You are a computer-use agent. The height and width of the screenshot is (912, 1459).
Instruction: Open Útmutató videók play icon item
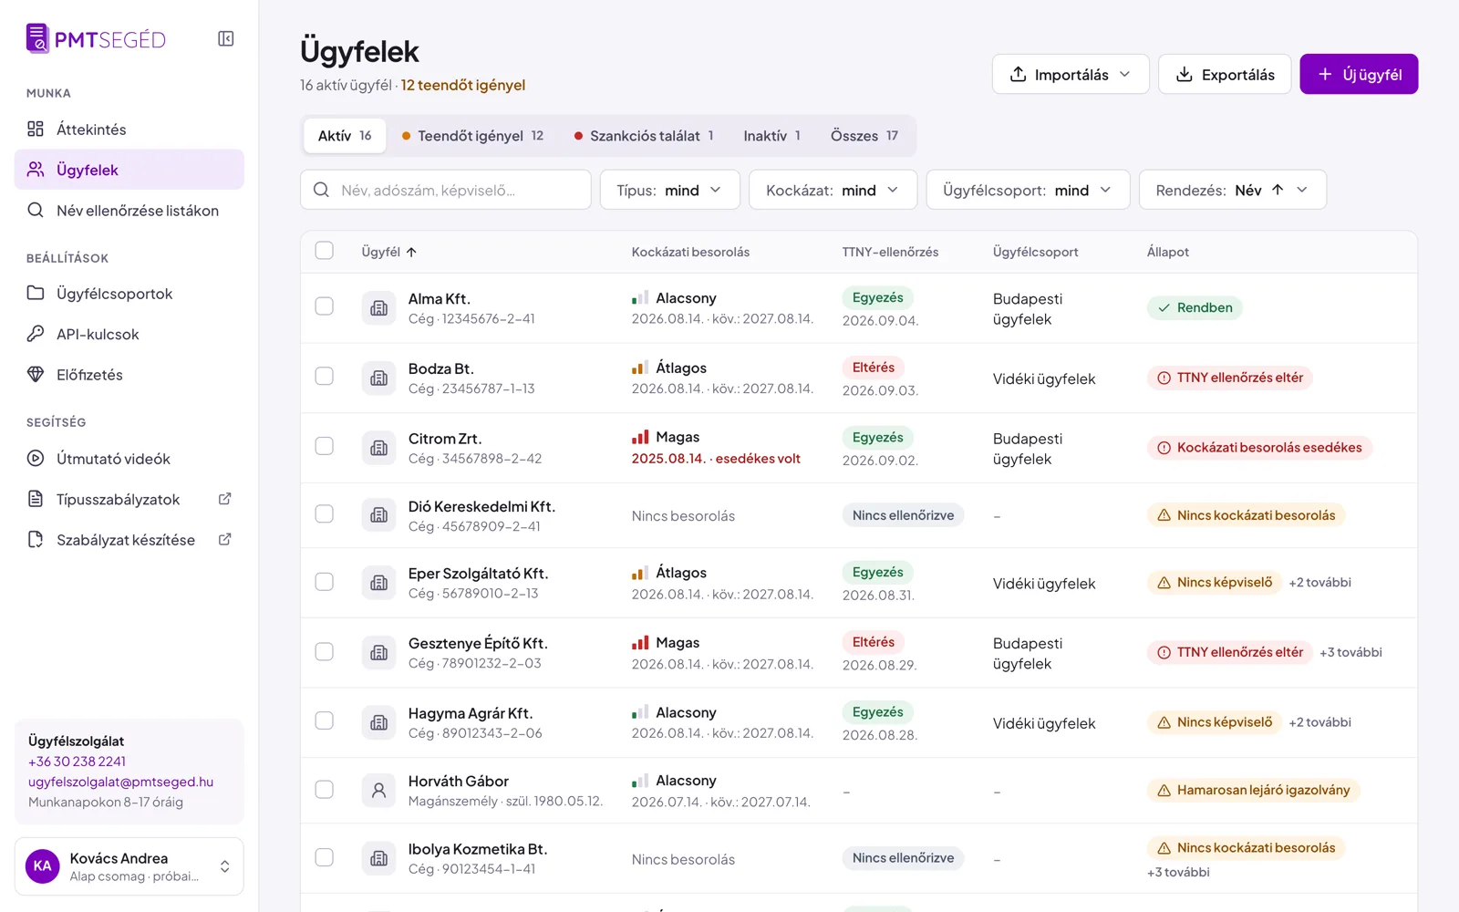tap(36, 458)
